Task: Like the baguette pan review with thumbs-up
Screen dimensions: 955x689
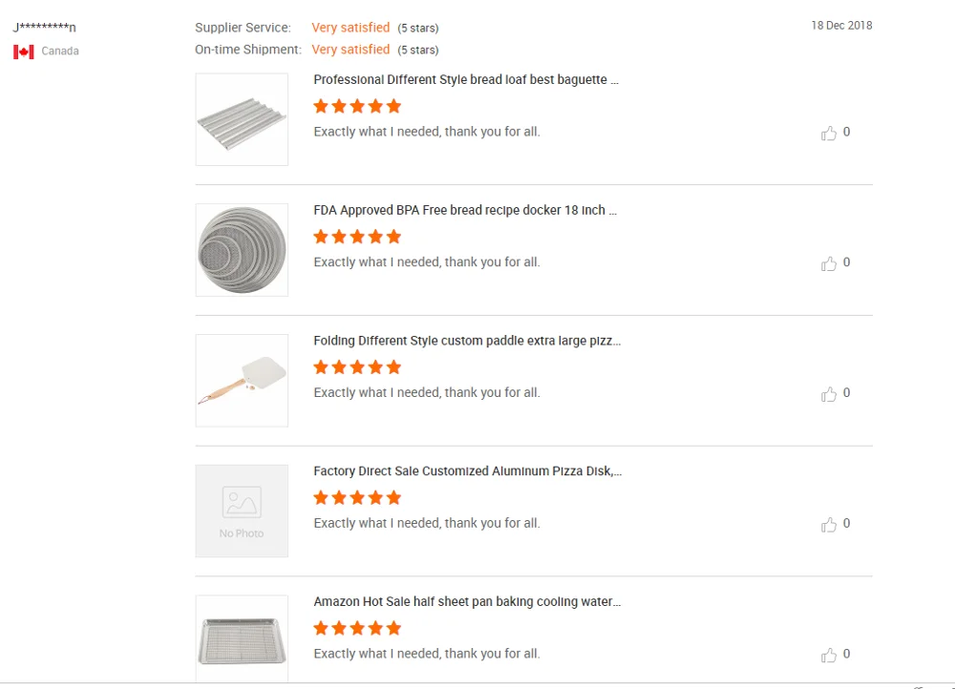Action: click(x=828, y=134)
